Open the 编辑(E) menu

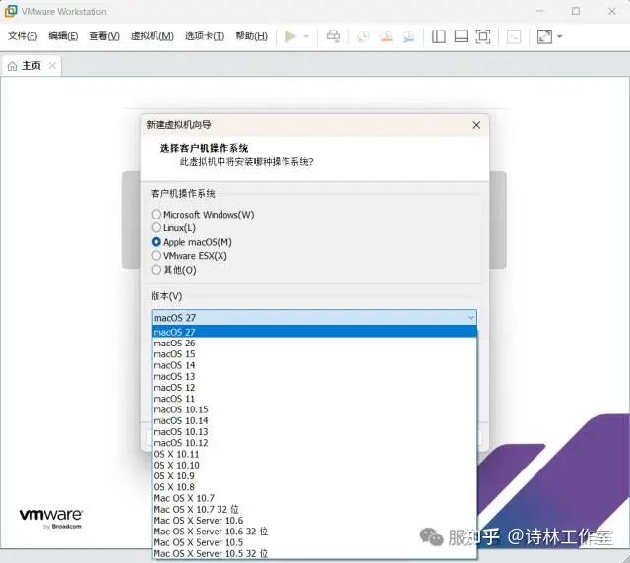tap(63, 36)
